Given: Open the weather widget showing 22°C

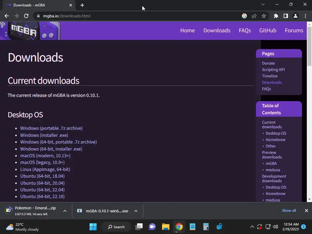Looking at the screenshot, I should point(22,227).
